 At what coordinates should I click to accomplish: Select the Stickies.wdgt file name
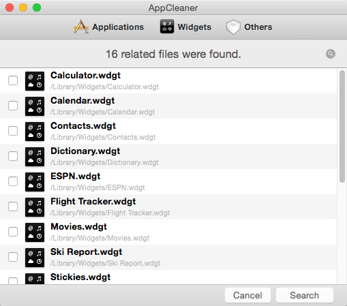(x=80, y=277)
